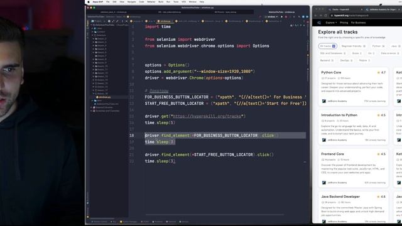402x226 pixels.
Task: Click the 'import time' code line
Action: [158, 26]
